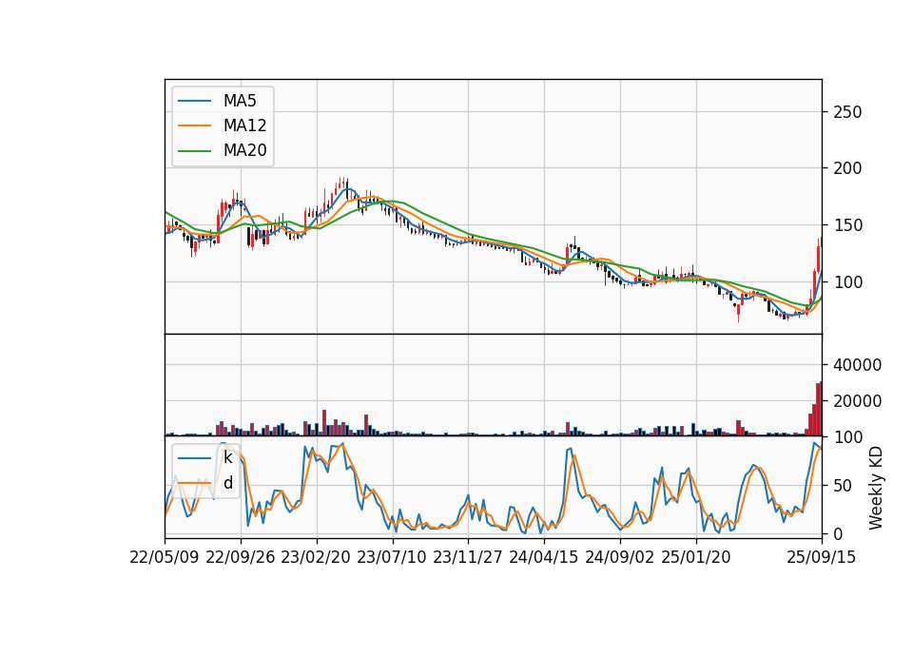Click the green MA20 legend line sample
This screenshot has height=656, width=913.
(194, 151)
